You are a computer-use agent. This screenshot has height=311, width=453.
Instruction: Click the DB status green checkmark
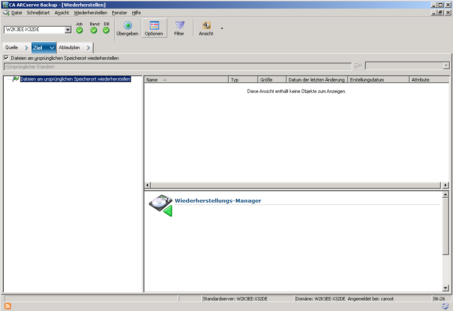coord(106,30)
